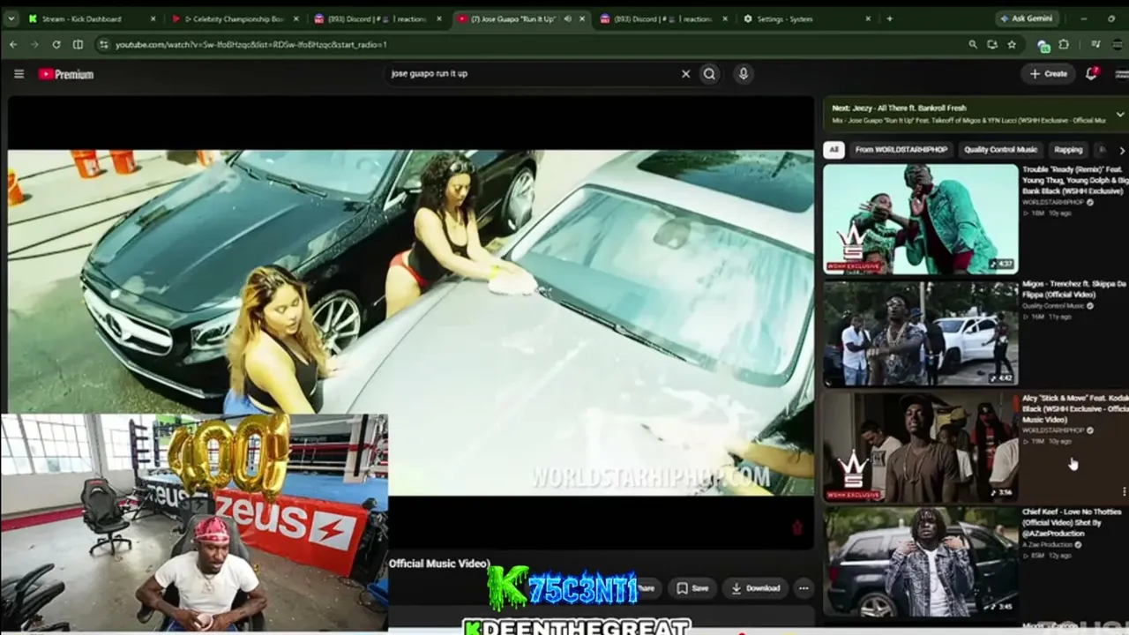
Task: Open options for Alcy Stick & Move video
Action: (1124, 491)
